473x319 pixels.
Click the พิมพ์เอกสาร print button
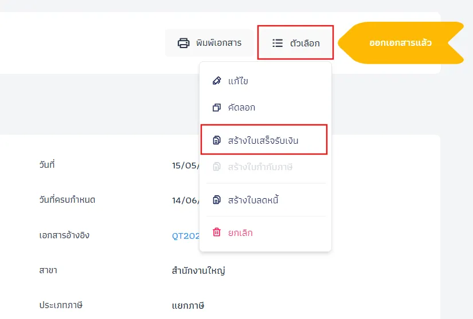(x=210, y=43)
